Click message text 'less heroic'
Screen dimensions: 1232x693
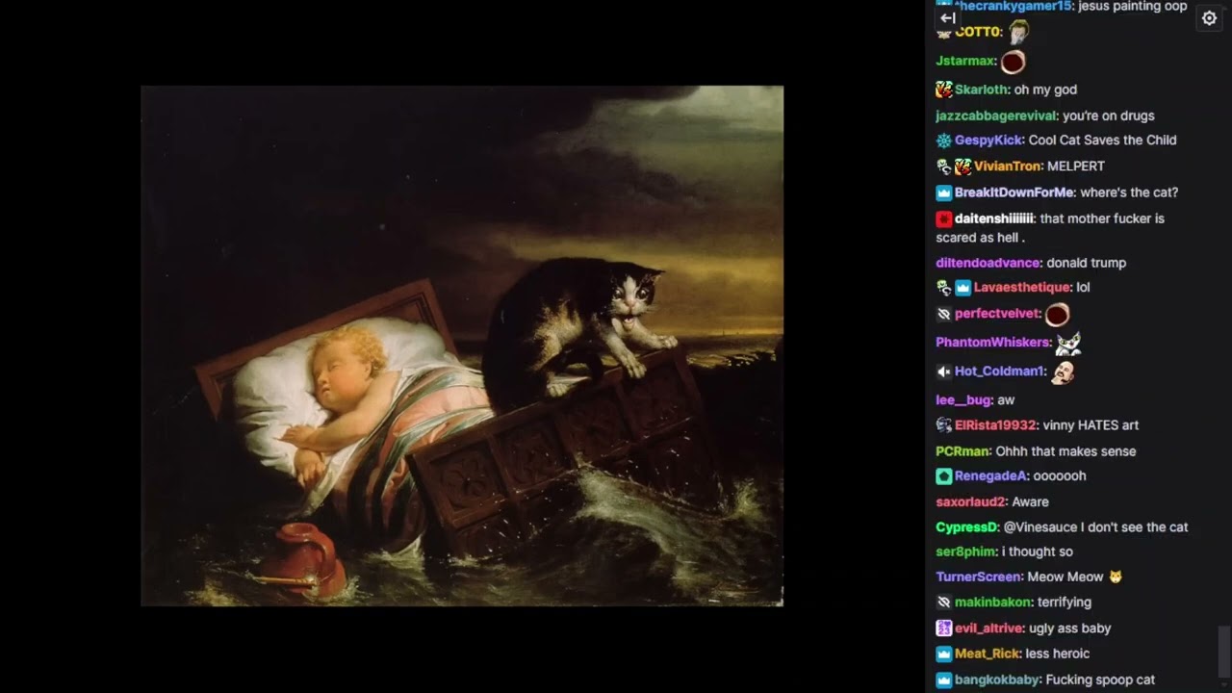(x=1058, y=654)
